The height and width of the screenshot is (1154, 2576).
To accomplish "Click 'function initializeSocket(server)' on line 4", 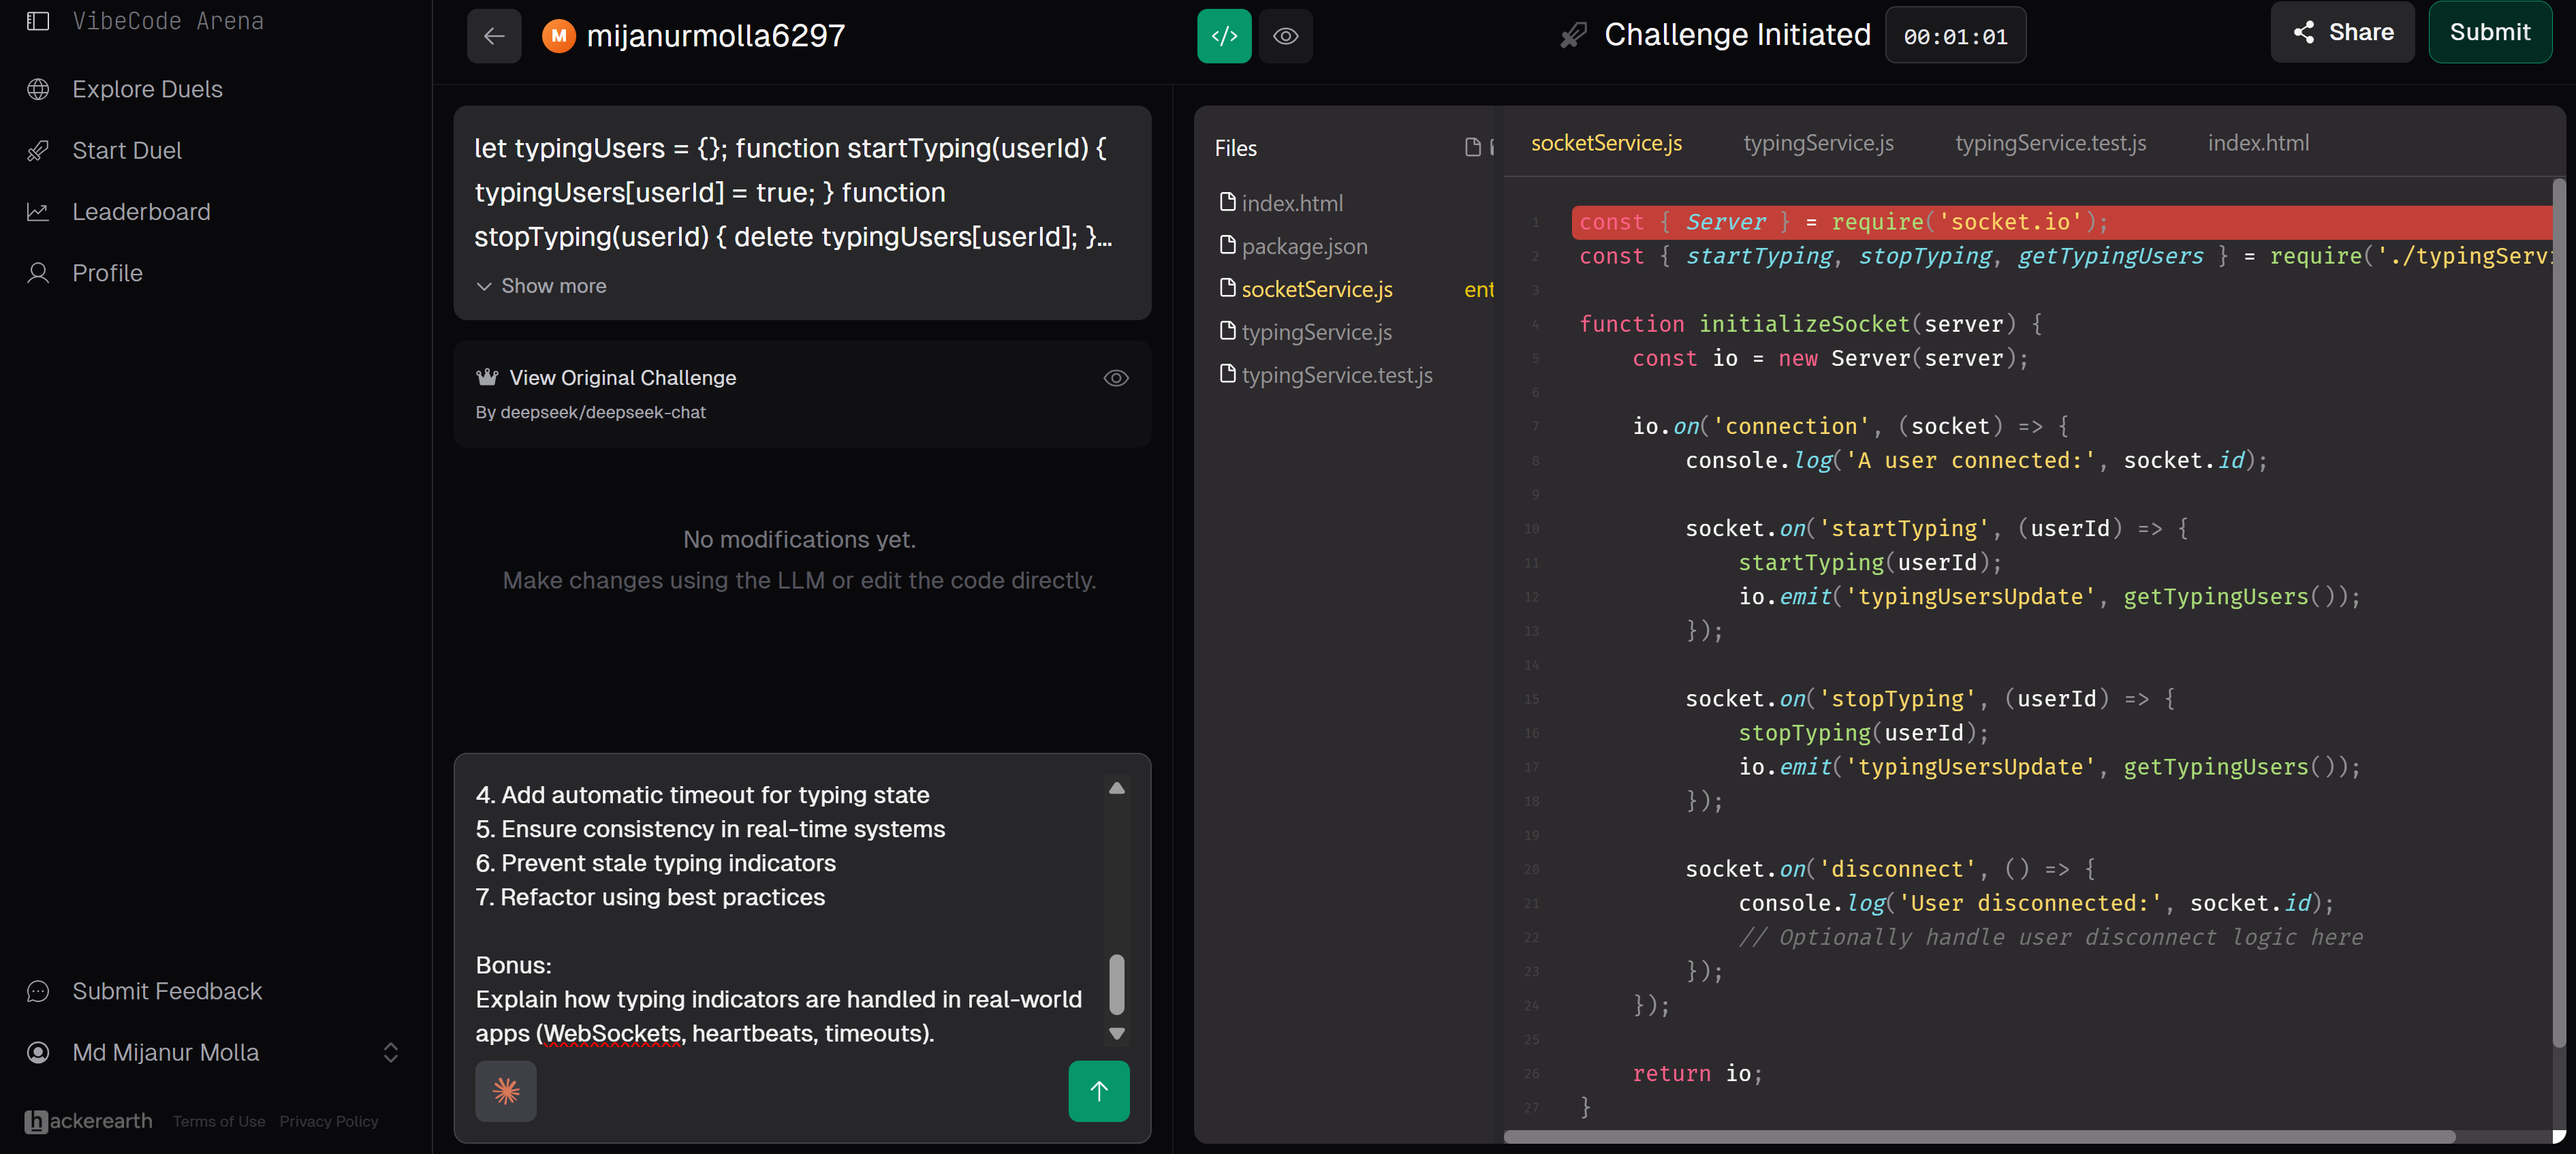I will 1810,324.
